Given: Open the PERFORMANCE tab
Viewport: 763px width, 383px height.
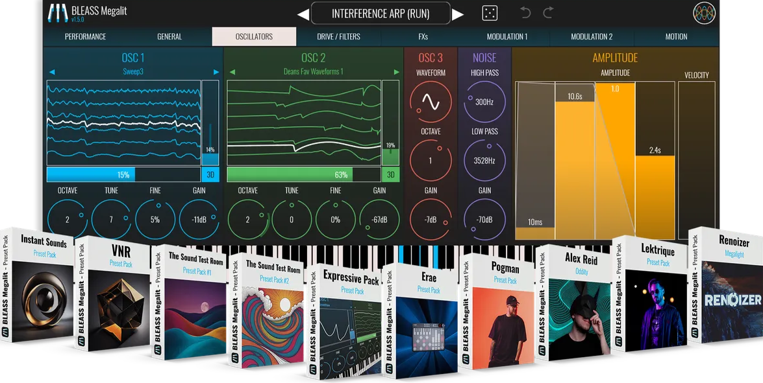Looking at the screenshot, I should (x=85, y=37).
